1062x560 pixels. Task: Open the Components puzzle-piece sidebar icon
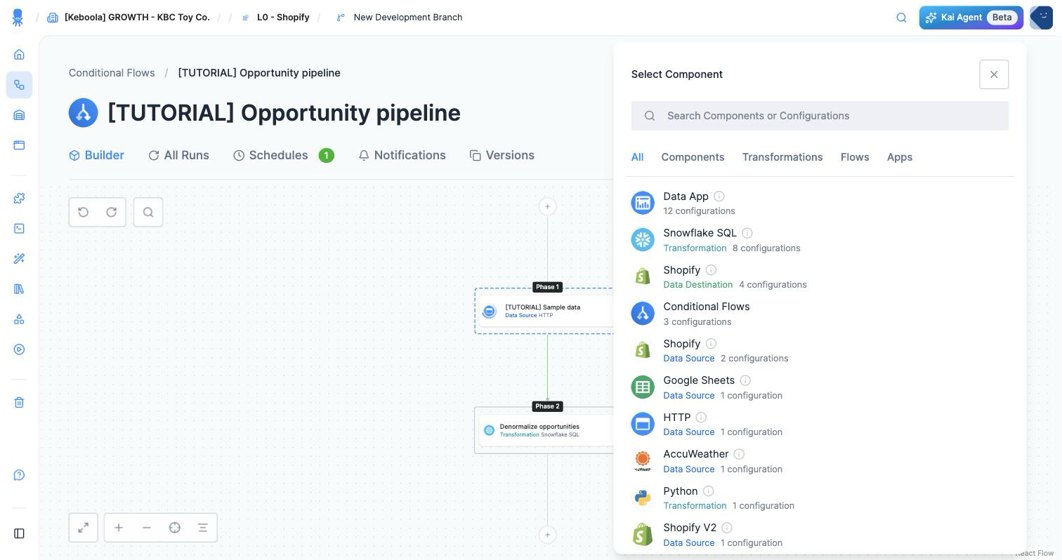point(19,199)
